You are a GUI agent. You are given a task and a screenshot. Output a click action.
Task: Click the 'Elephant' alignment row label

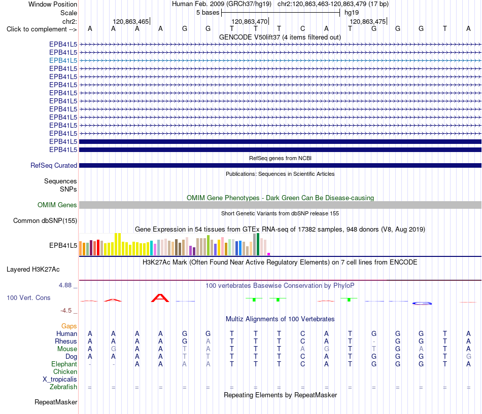pos(64,364)
